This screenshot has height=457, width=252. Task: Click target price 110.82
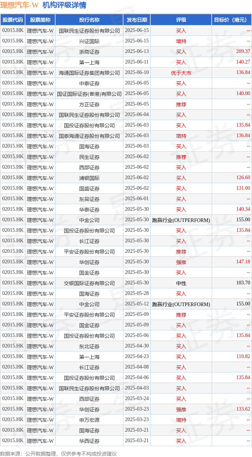tap(243, 357)
